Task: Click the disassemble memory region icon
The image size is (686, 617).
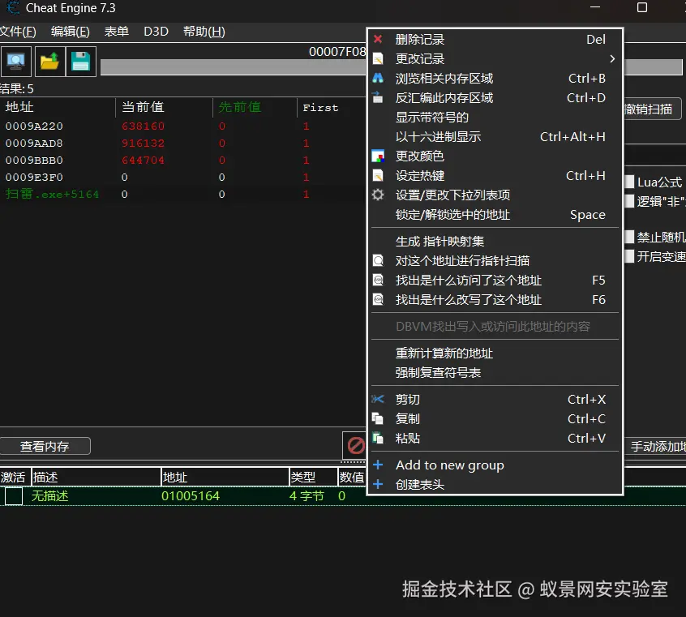Action: pyautogui.click(x=378, y=97)
